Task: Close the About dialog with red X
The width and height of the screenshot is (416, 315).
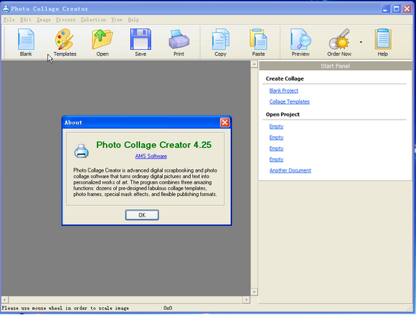Action: pyautogui.click(x=224, y=122)
